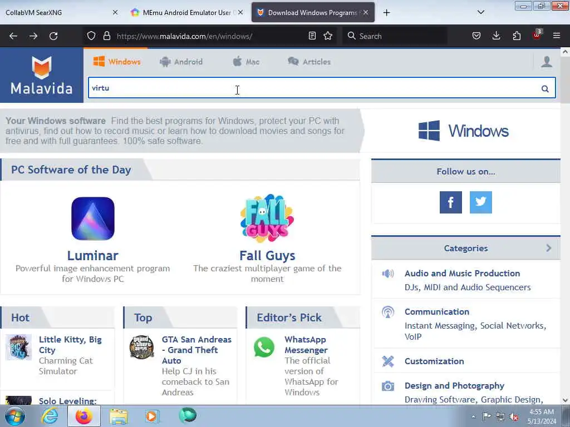Open the Articles section
The image size is (570, 427).
(309, 62)
